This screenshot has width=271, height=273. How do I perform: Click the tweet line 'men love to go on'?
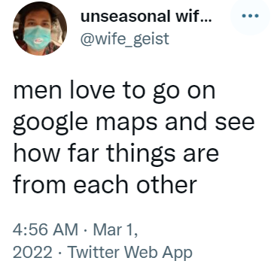point(114,90)
